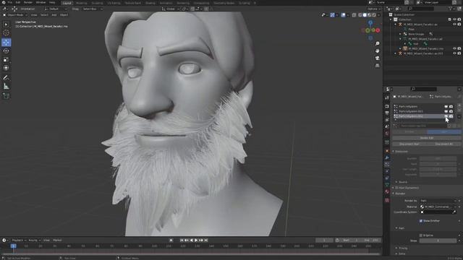
Task: Open the Texture properties tab icon
Action: point(387,200)
